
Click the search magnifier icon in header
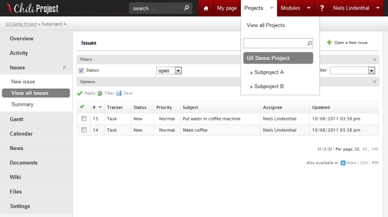(187, 8)
